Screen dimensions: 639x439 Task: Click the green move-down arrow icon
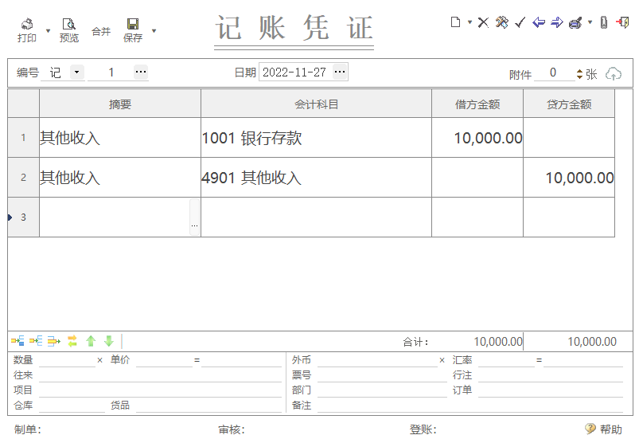[109, 341]
